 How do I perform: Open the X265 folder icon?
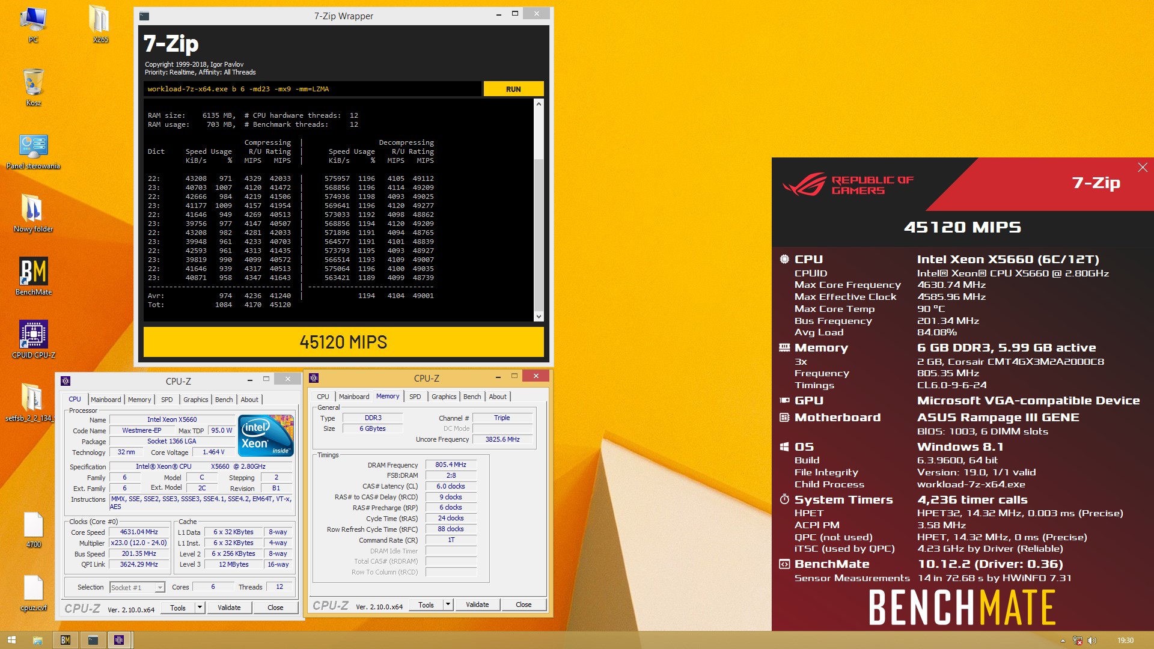[x=100, y=24]
